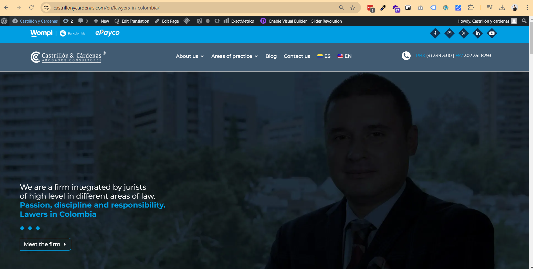Click the address bar URL field
This screenshot has width=533, height=269.
(193, 8)
